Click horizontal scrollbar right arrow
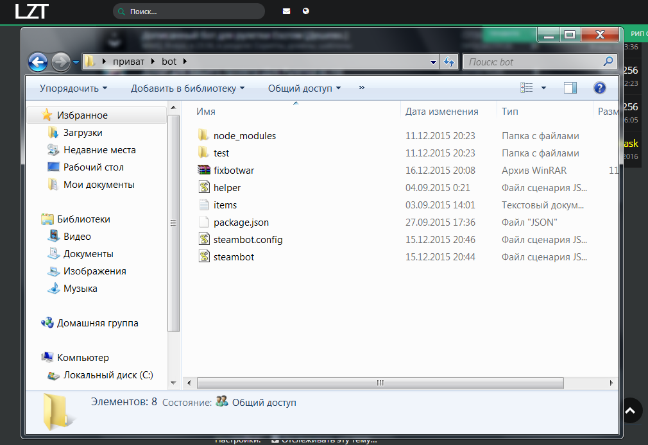The width and height of the screenshot is (648, 445). click(611, 383)
